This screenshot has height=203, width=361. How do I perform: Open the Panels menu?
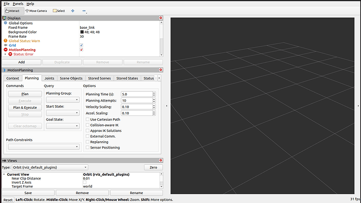pyautogui.click(x=18, y=4)
